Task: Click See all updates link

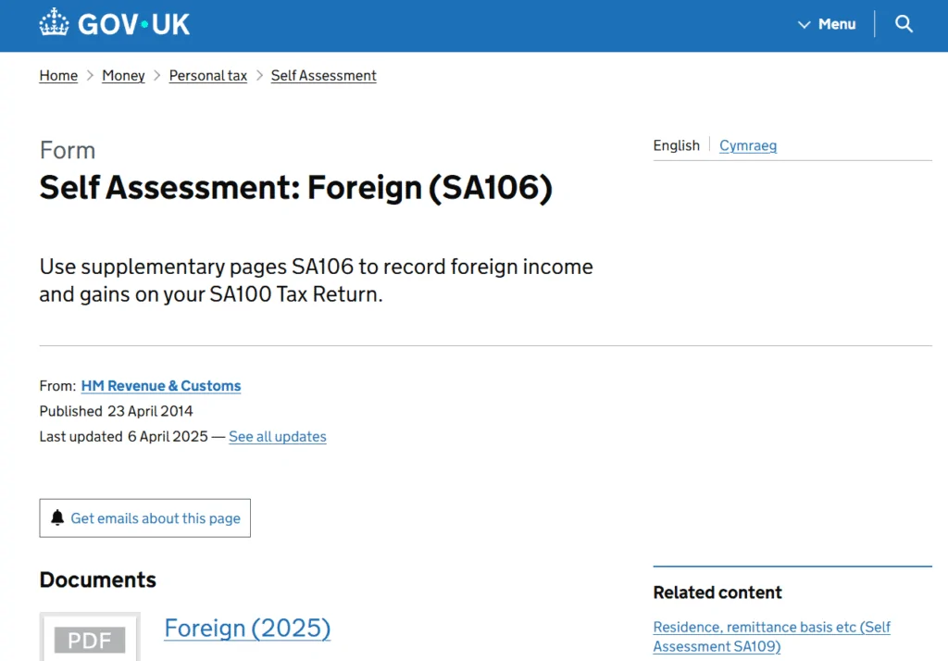Action: (x=278, y=436)
